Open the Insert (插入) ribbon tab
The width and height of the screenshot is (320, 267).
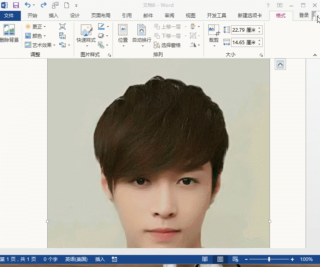pos(53,16)
